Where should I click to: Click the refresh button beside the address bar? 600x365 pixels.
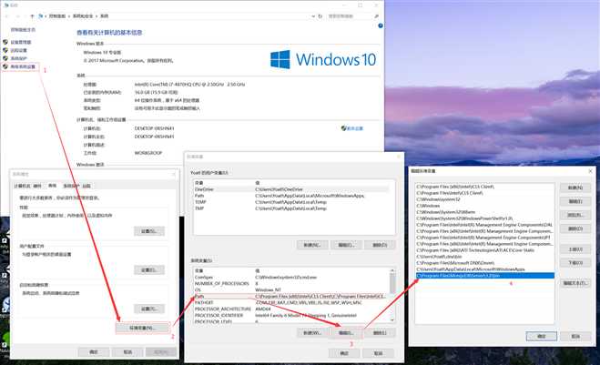click(x=320, y=16)
